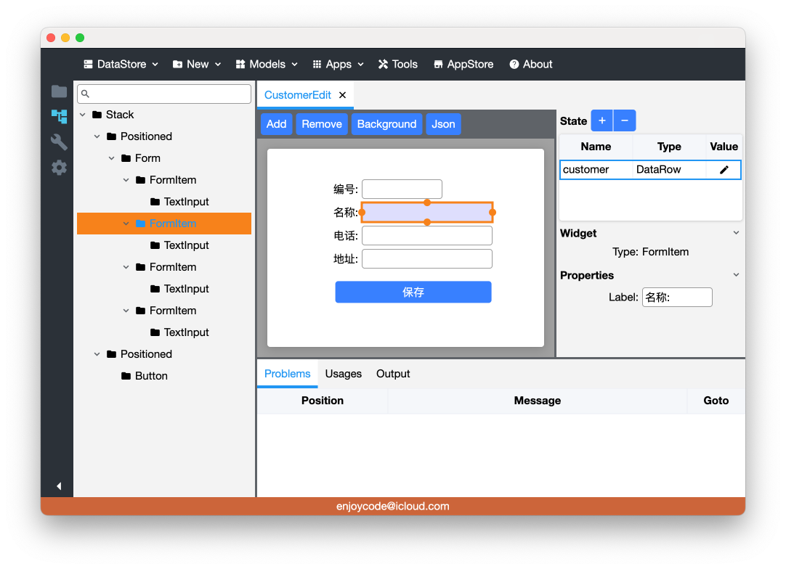Image resolution: width=786 pixels, height=569 pixels.
Task: Close the CustomerEdit tab
Action: (342, 95)
